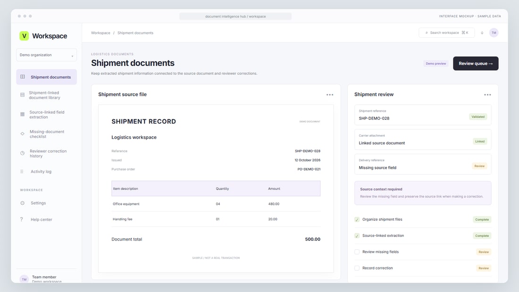Image resolution: width=519 pixels, height=292 pixels.
Task: Open Shipment-linked document library
Action: click(x=46, y=95)
